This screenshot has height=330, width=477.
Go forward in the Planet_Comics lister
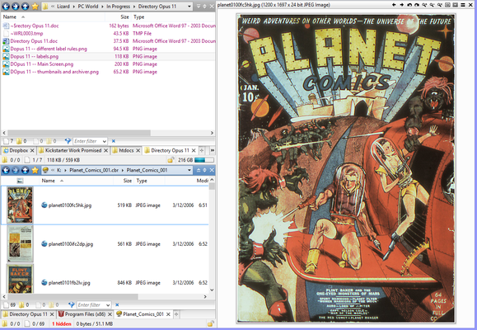(15, 170)
